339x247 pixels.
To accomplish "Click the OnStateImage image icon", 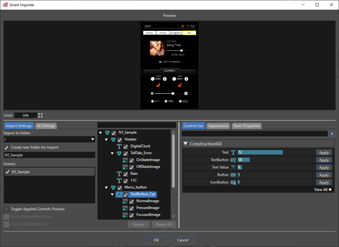I will pos(125,160).
